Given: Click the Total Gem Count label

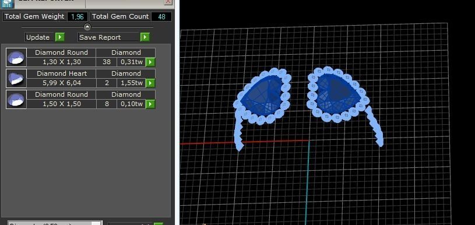Looking at the screenshot, I should [120, 16].
